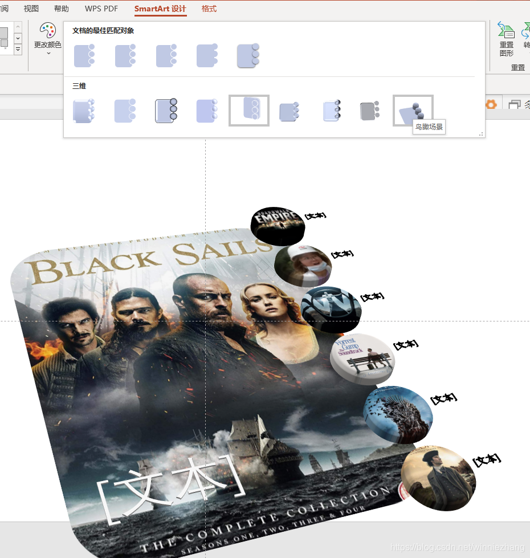Viewport: 530px width, 558px height.
Task: Choose fourth 三维 style thumbnail
Action: coord(207,111)
